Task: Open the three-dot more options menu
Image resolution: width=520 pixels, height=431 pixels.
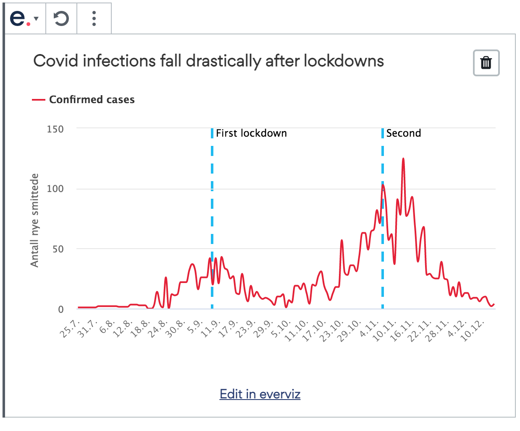Action: click(x=94, y=18)
